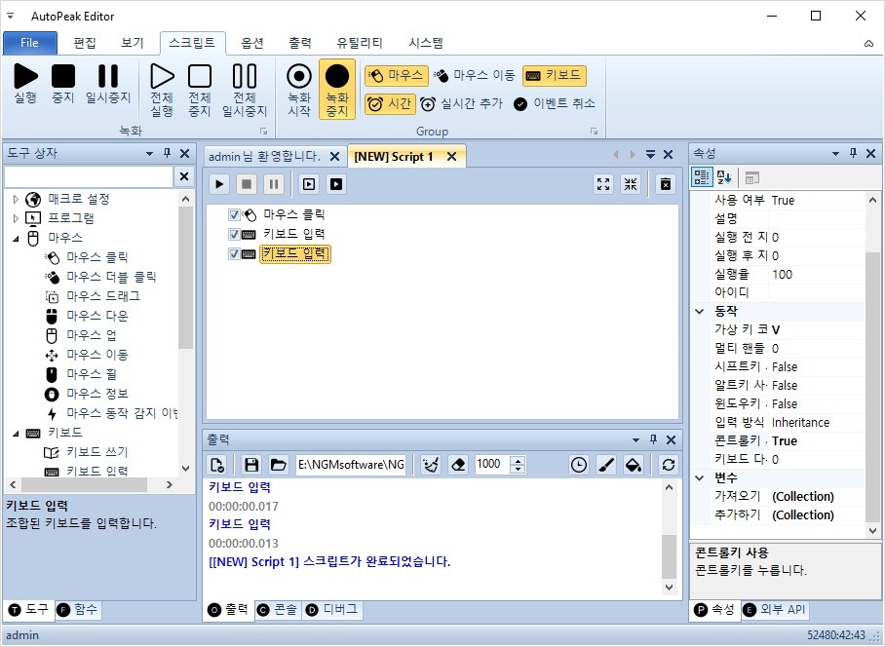Expand all script items icon
Screen dimensions: 885x647
[x=603, y=184]
